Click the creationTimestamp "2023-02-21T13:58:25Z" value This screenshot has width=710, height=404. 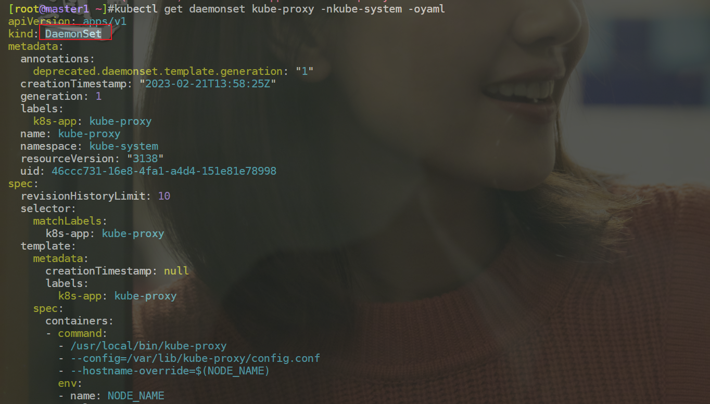point(208,84)
